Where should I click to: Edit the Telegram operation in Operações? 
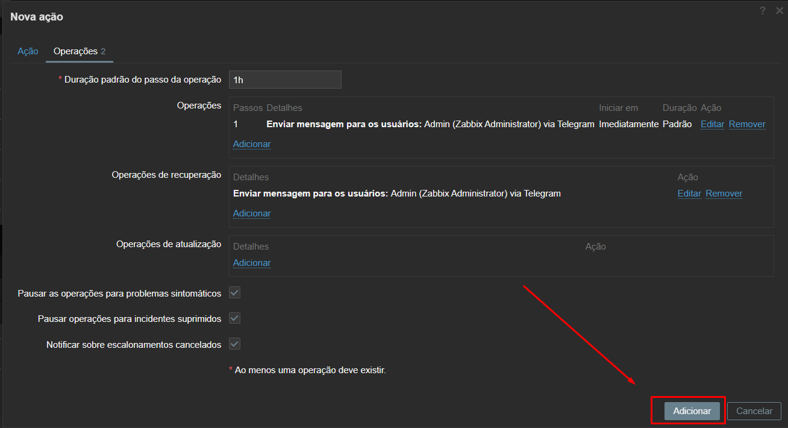pyautogui.click(x=712, y=124)
